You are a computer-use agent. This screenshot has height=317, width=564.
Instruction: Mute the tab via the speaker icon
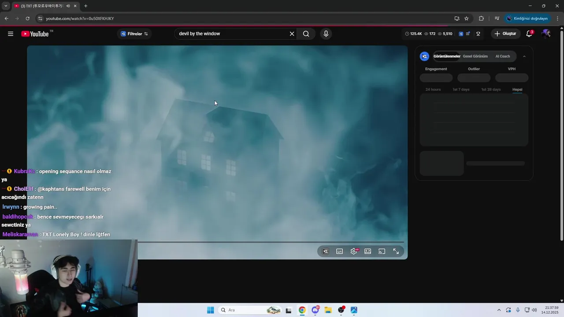[68, 6]
